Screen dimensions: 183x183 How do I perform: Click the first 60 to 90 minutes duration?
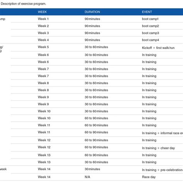coord(96,118)
